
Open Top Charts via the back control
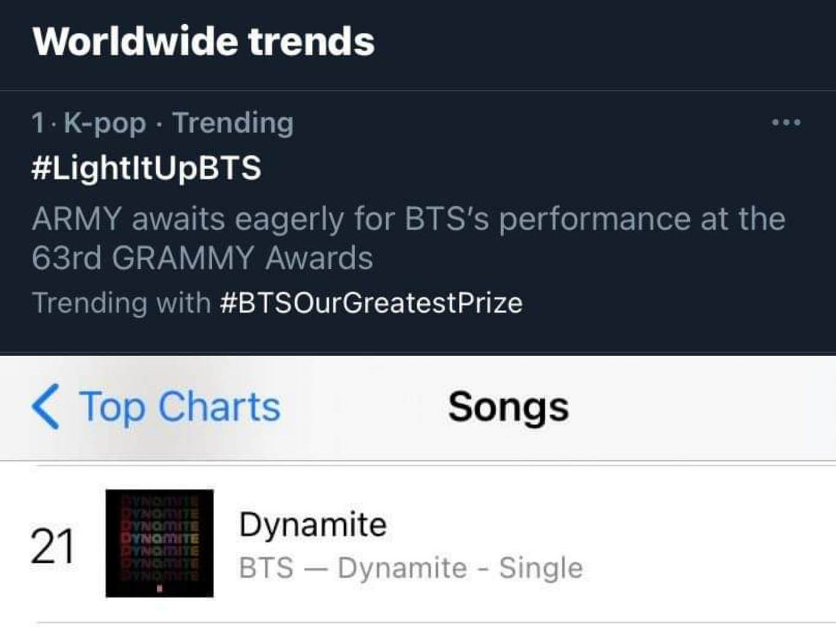click(x=179, y=406)
